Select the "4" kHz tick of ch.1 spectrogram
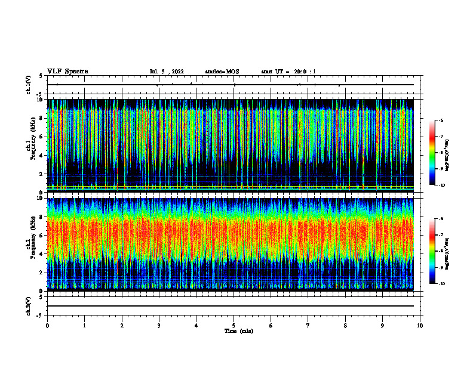This screenshot has height=365, width=473. (x=42, y=156)
